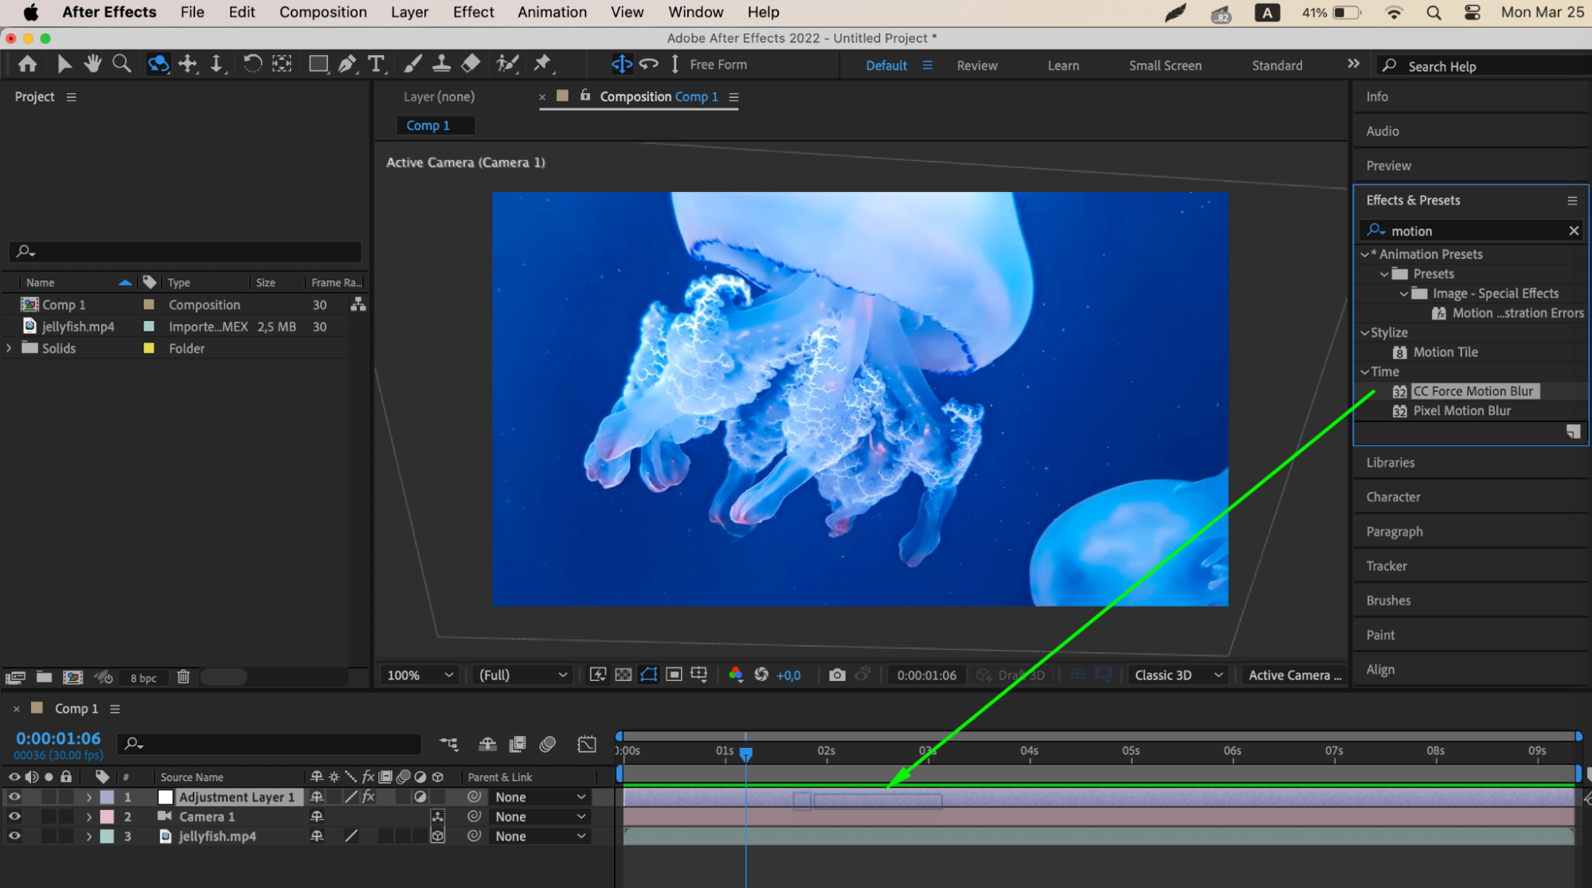Open the Composition menu
1592x888 pixels.
click(323, 12)
